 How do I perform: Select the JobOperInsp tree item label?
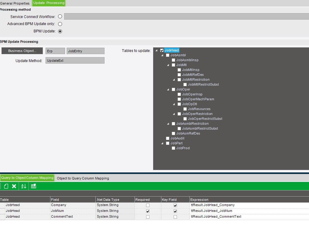pyautogui.click(x=192, y=94)
